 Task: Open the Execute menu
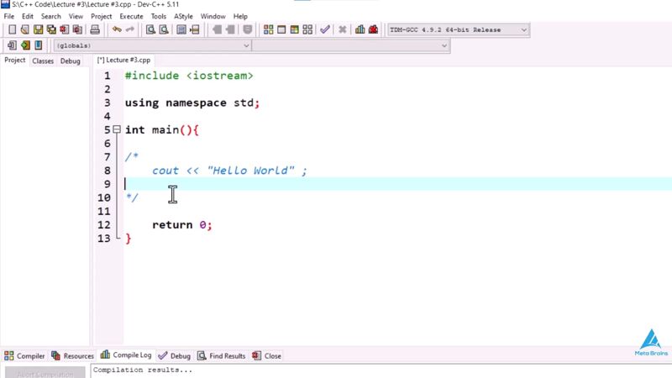131,16
